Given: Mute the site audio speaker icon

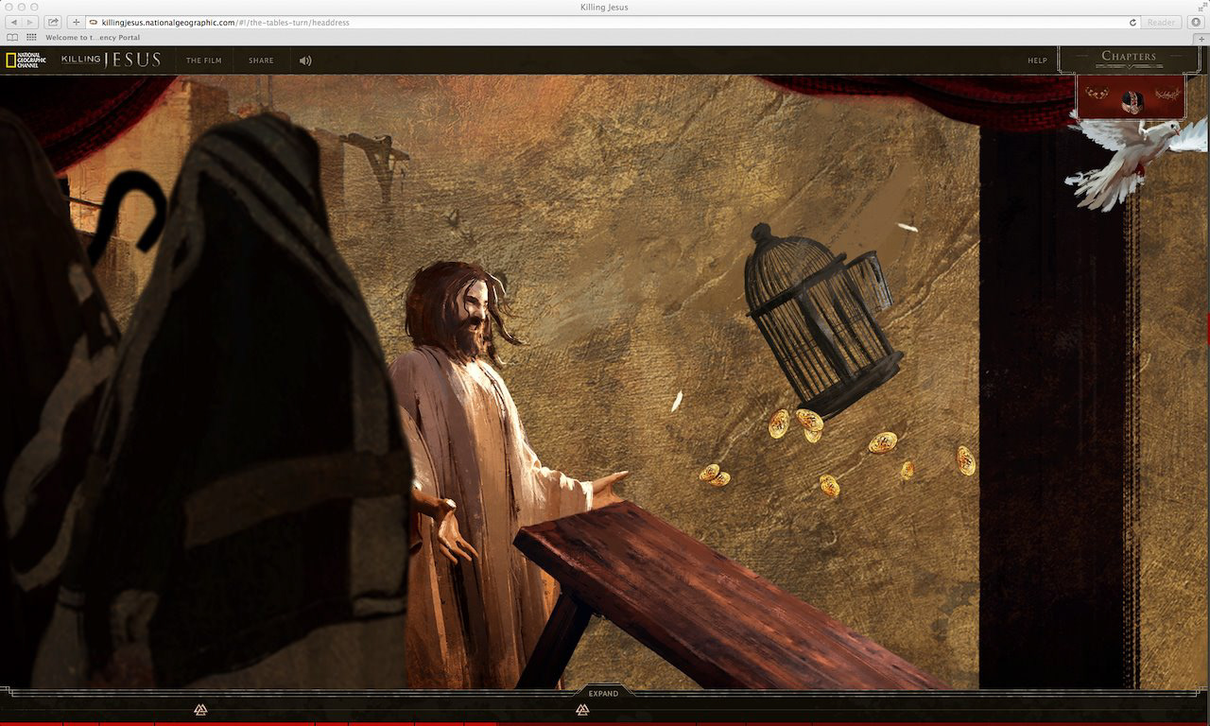Looking at the screenshot, I should click(x=305, y=60).
